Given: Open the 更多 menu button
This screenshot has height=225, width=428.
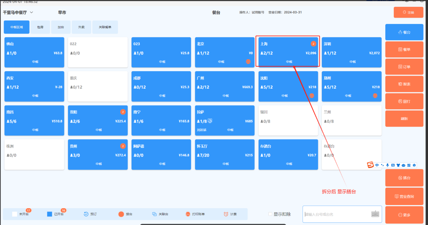Looking at the screenshot, I should pos(404,215).
